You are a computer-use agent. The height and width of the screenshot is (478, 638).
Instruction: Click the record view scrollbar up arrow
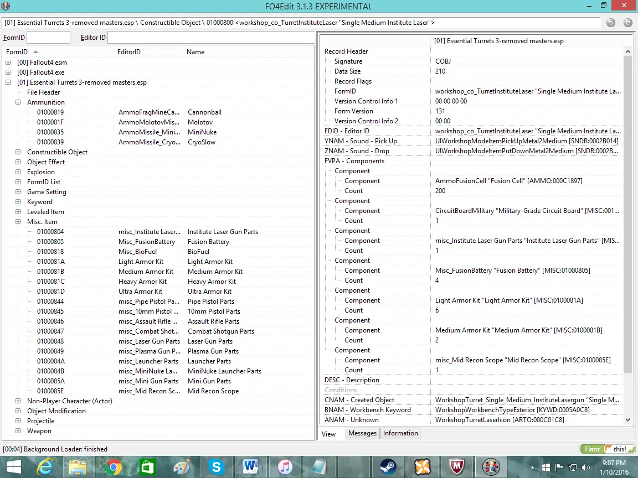tap(627, 51)
